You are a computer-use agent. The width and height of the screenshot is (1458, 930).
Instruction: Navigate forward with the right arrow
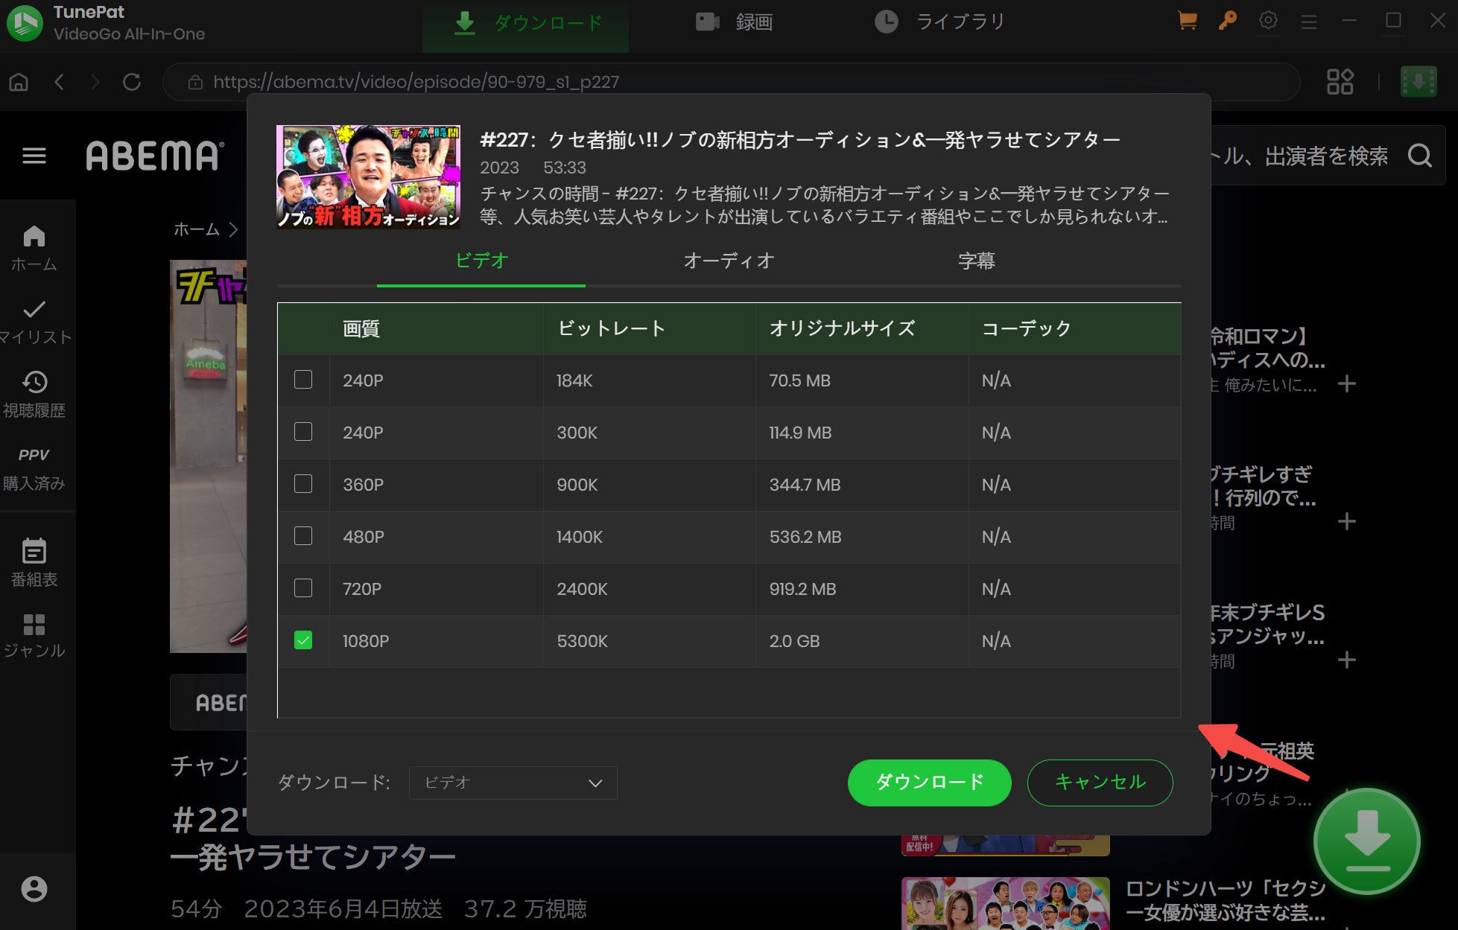tap(95, 82)
